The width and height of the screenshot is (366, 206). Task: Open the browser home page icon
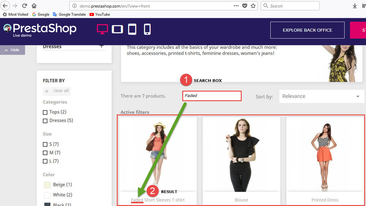click(34, 5)
